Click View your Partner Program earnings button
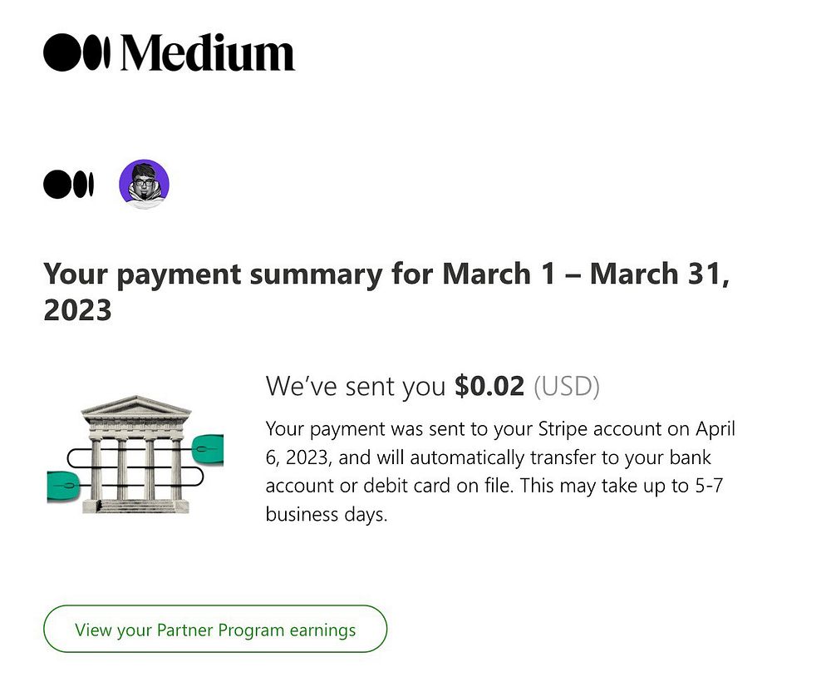The height and width of the screenshot is (687, 831). (215, 630)
